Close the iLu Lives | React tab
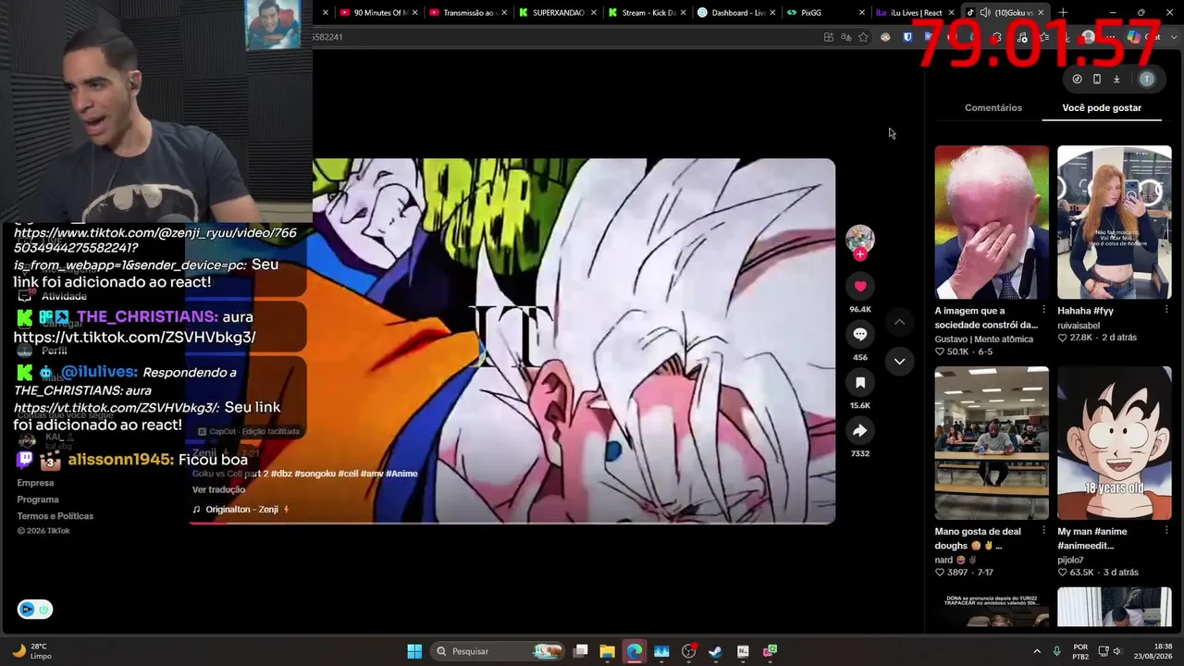This screenshot has width=1184, height=666. pos(952,13)
